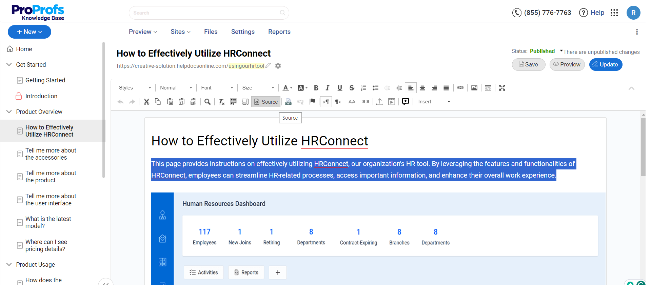The image size is (651, 285).
Task: Maximize the editor
Action: [x=502, y=88]
